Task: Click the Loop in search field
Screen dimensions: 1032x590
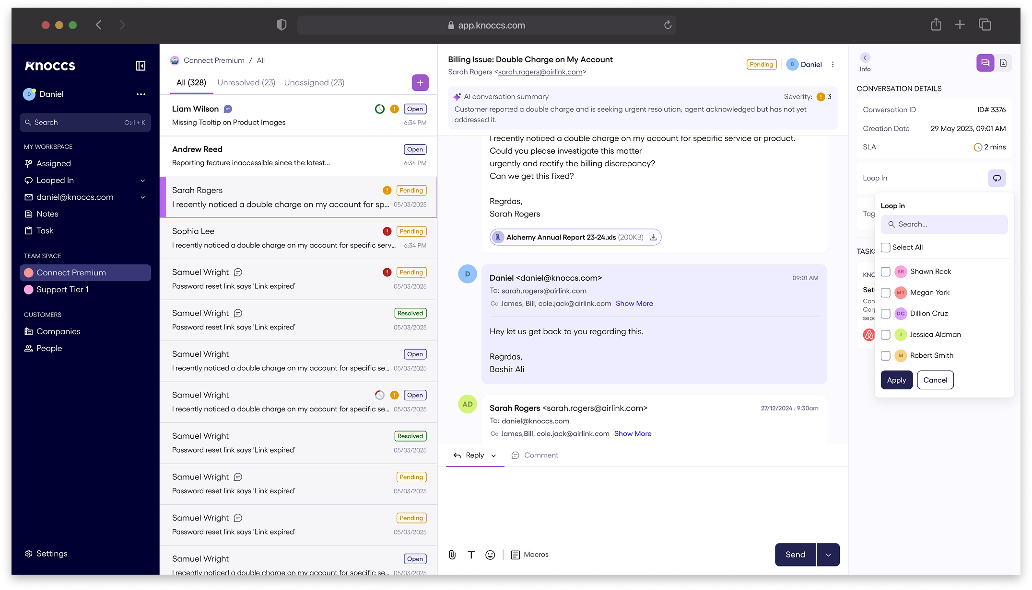Action: pyautogui.click(x=944, y=224)
